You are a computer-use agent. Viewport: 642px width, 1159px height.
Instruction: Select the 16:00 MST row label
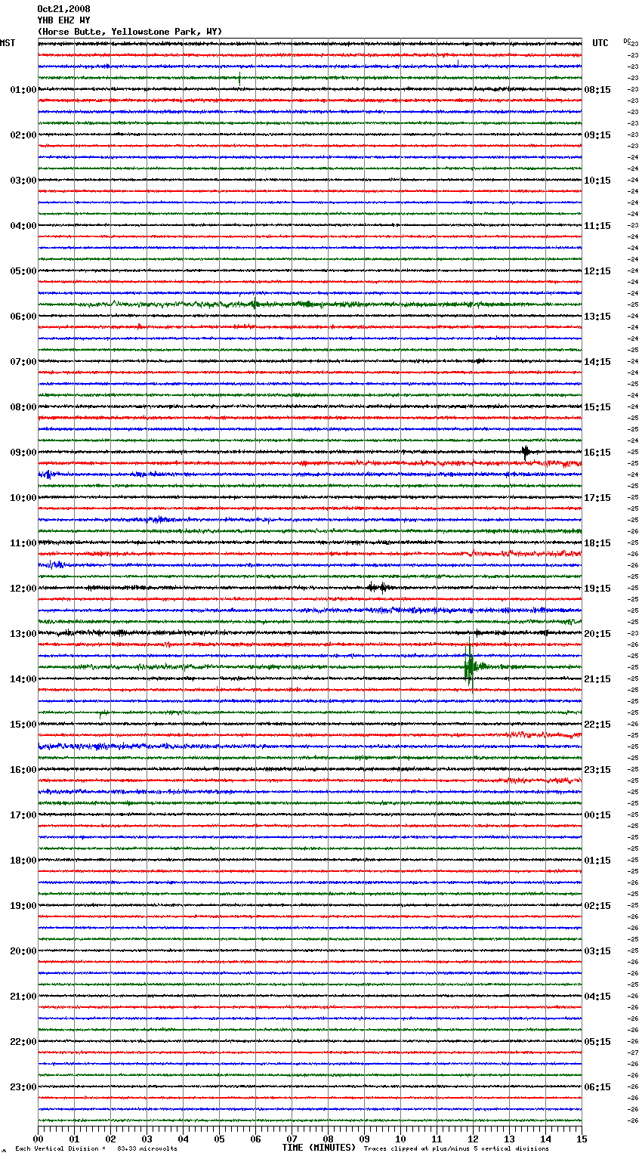click(x=23, y=770)
